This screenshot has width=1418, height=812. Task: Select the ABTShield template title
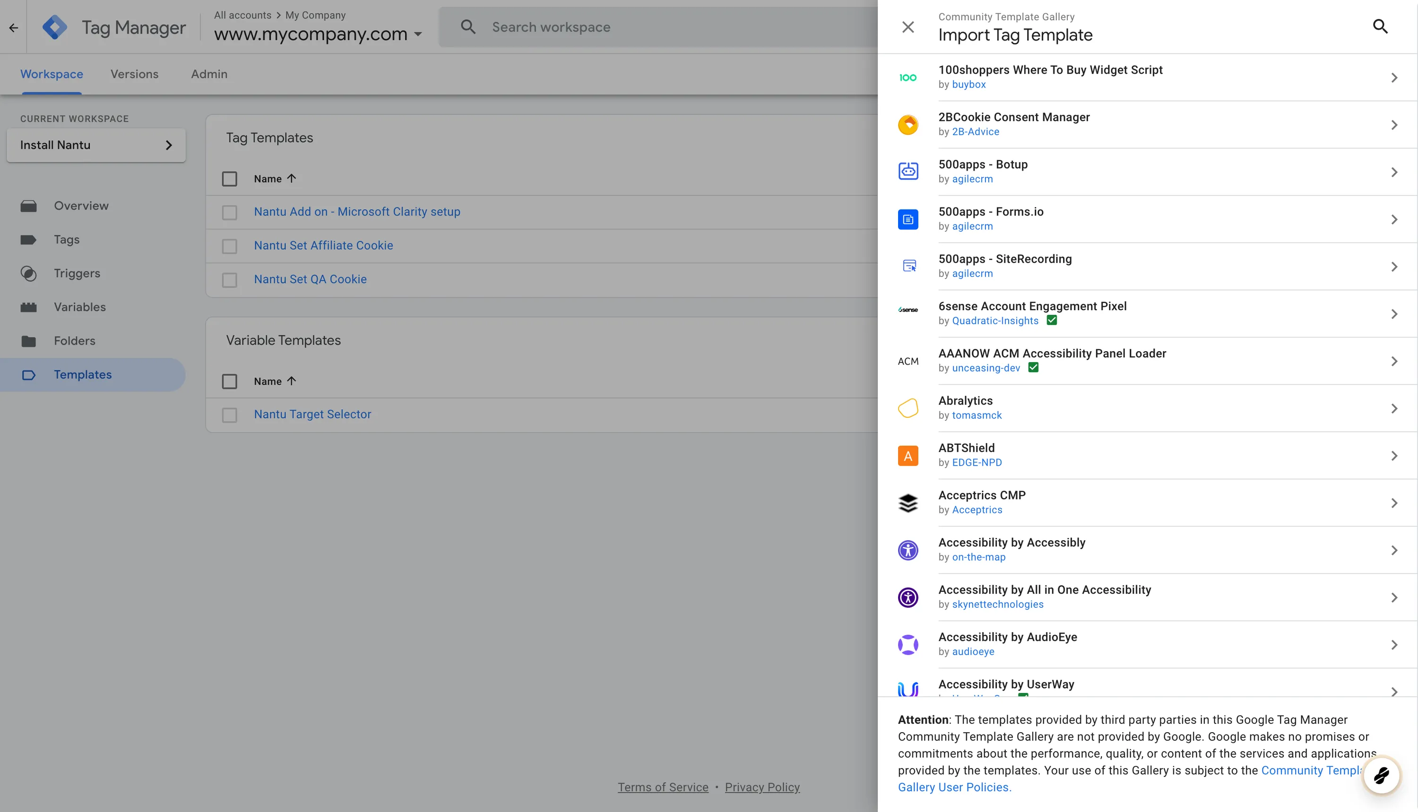(966, 448)
